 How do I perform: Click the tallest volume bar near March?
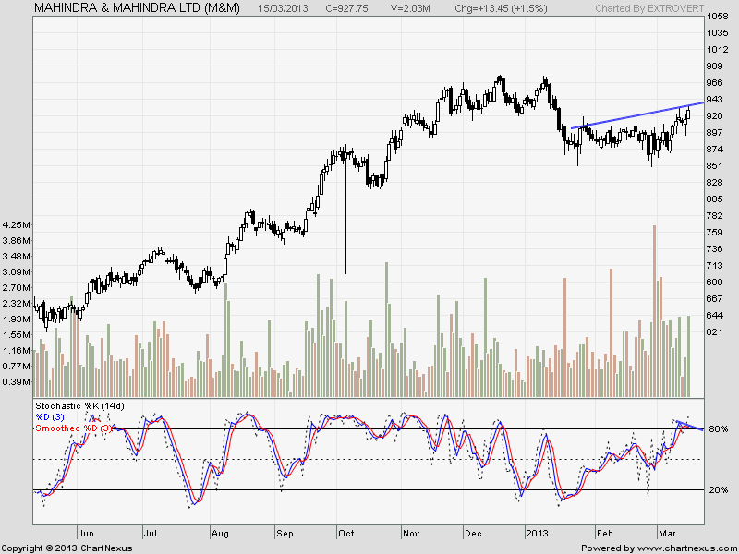(654, 311)
